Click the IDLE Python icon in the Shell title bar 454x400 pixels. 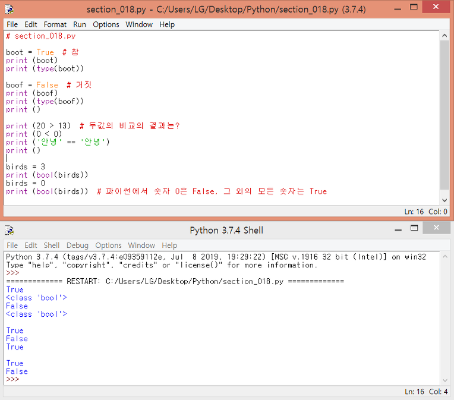(x=10, y=230)
